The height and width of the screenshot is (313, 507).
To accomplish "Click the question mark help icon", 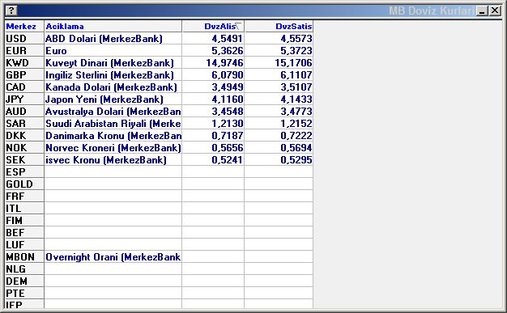I will tap(11, 11).
